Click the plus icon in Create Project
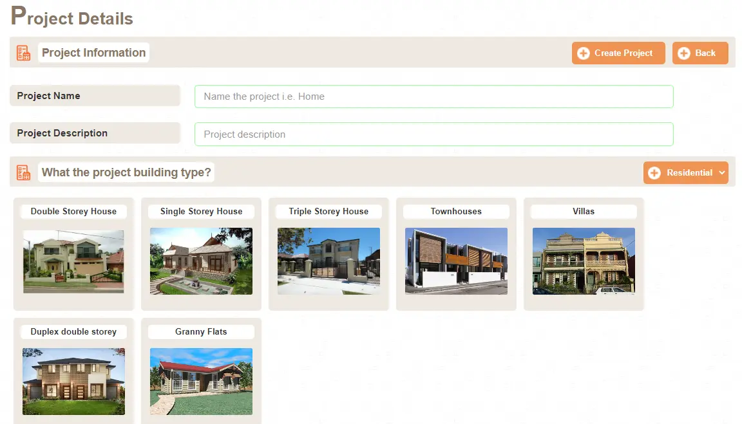This screenshot has width=742, height=424. (x=584, y=53)
